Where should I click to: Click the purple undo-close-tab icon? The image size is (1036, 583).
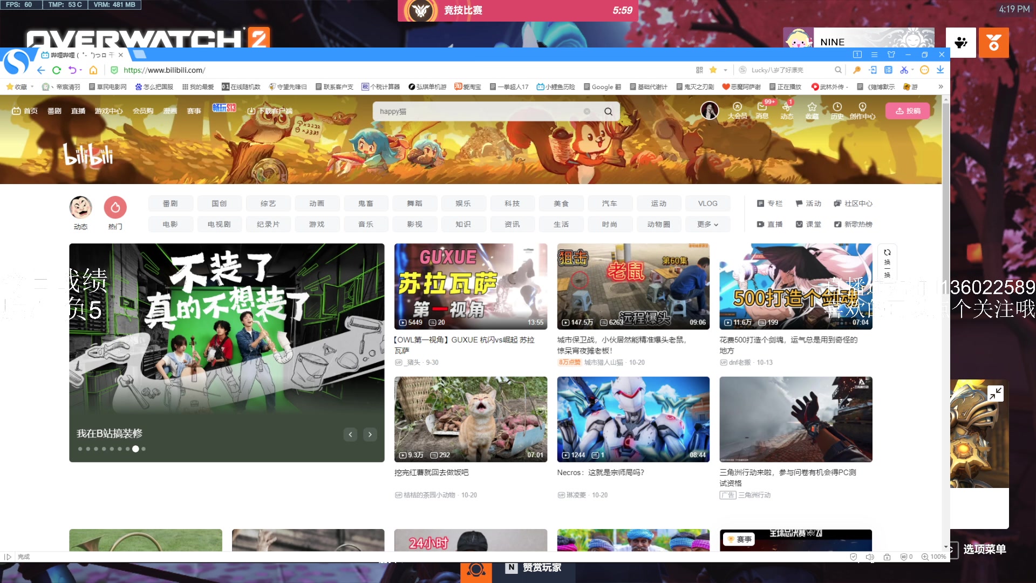(x=72, y=70)
